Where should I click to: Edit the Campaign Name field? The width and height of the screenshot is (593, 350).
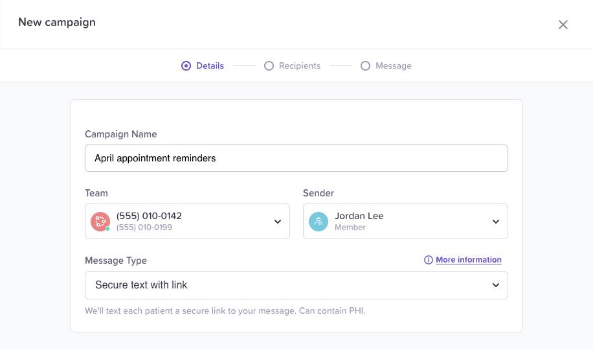point(296,158)
